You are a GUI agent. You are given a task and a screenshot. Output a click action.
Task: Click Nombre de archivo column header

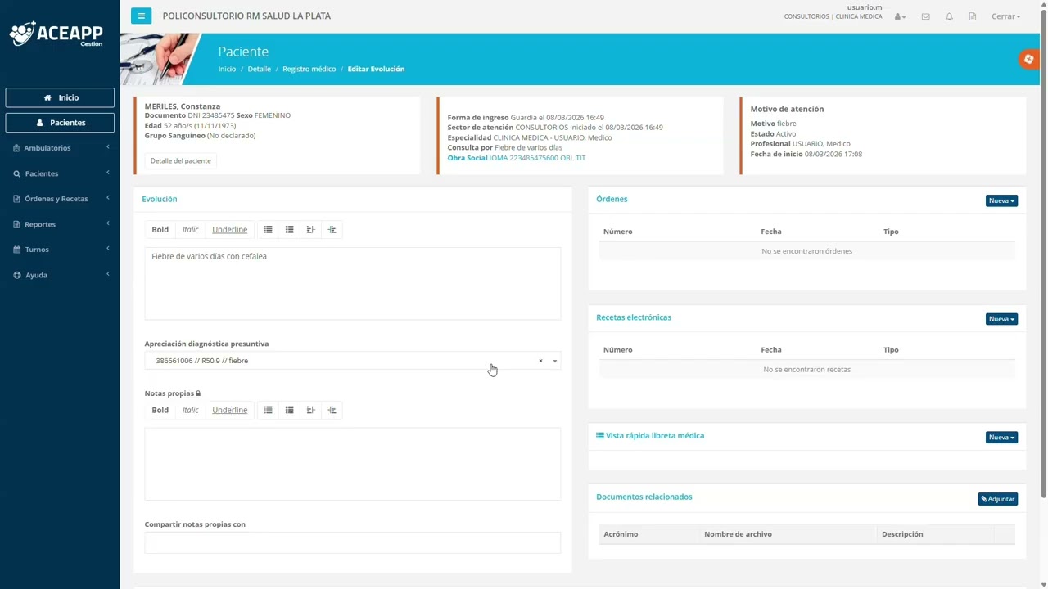pyautogui.click(x=738, y=534)
